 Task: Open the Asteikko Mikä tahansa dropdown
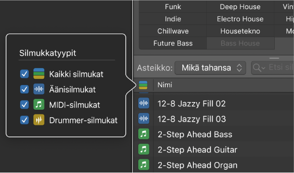coord(210,68)
